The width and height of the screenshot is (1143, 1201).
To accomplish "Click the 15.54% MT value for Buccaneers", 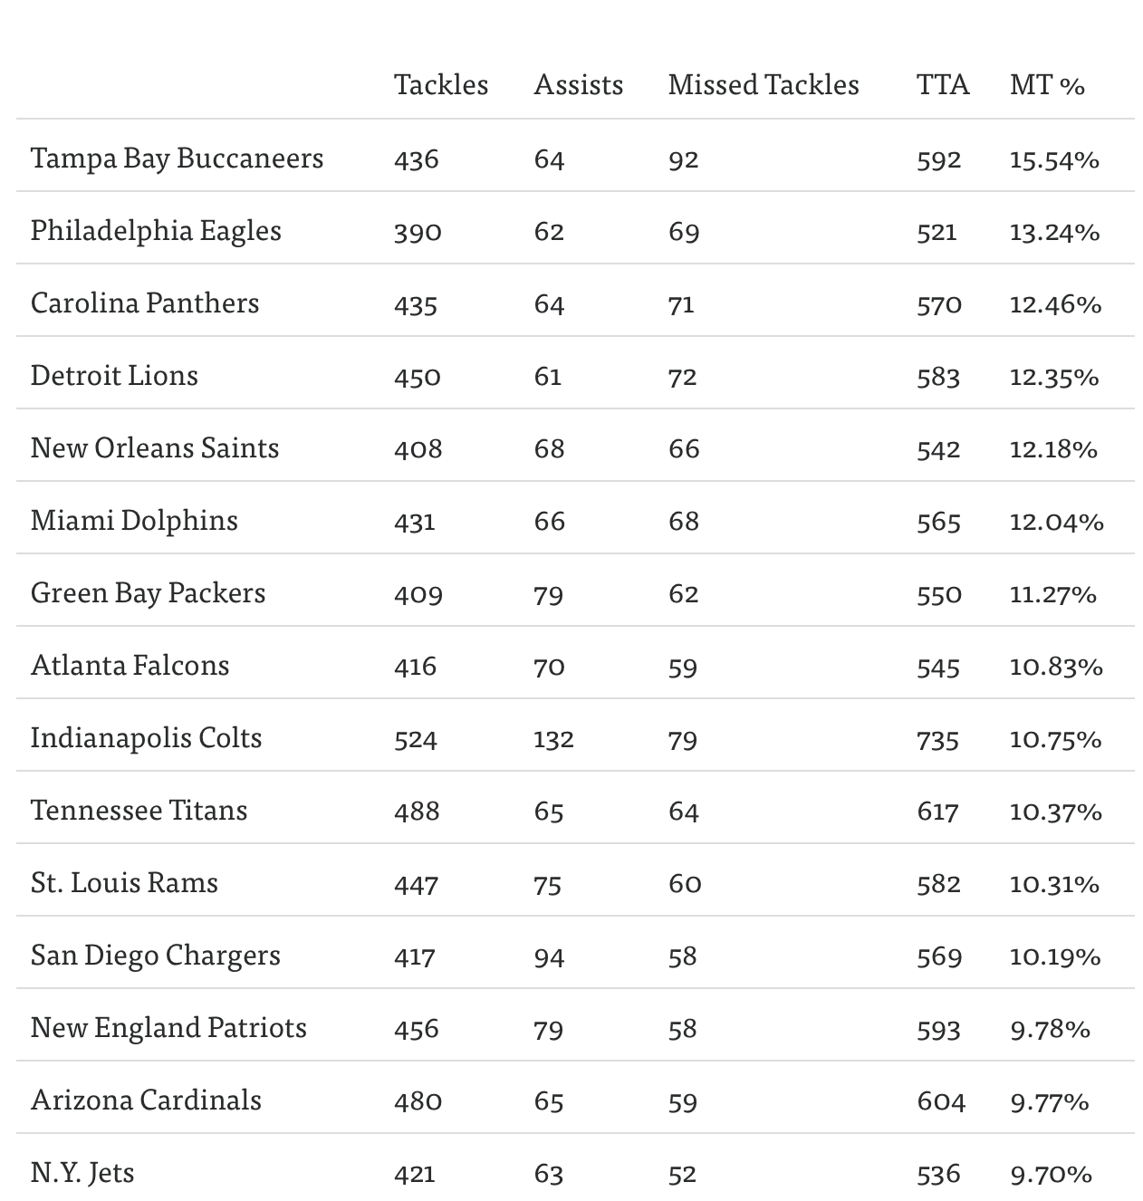I will [x=1054, y=159].
